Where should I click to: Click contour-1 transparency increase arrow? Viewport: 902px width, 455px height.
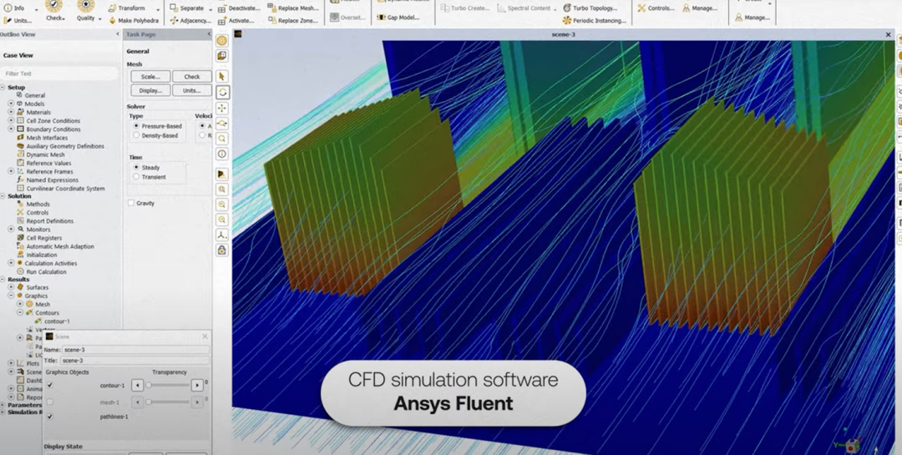click(197, 386)
